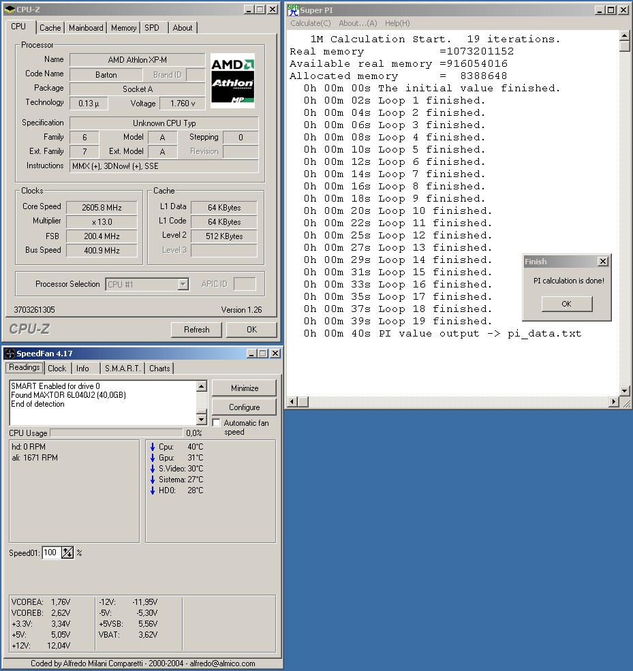Click 'Loop 19 finished.' line in Super PI
This screenshot has width=633, height=671.
(398, 321)
